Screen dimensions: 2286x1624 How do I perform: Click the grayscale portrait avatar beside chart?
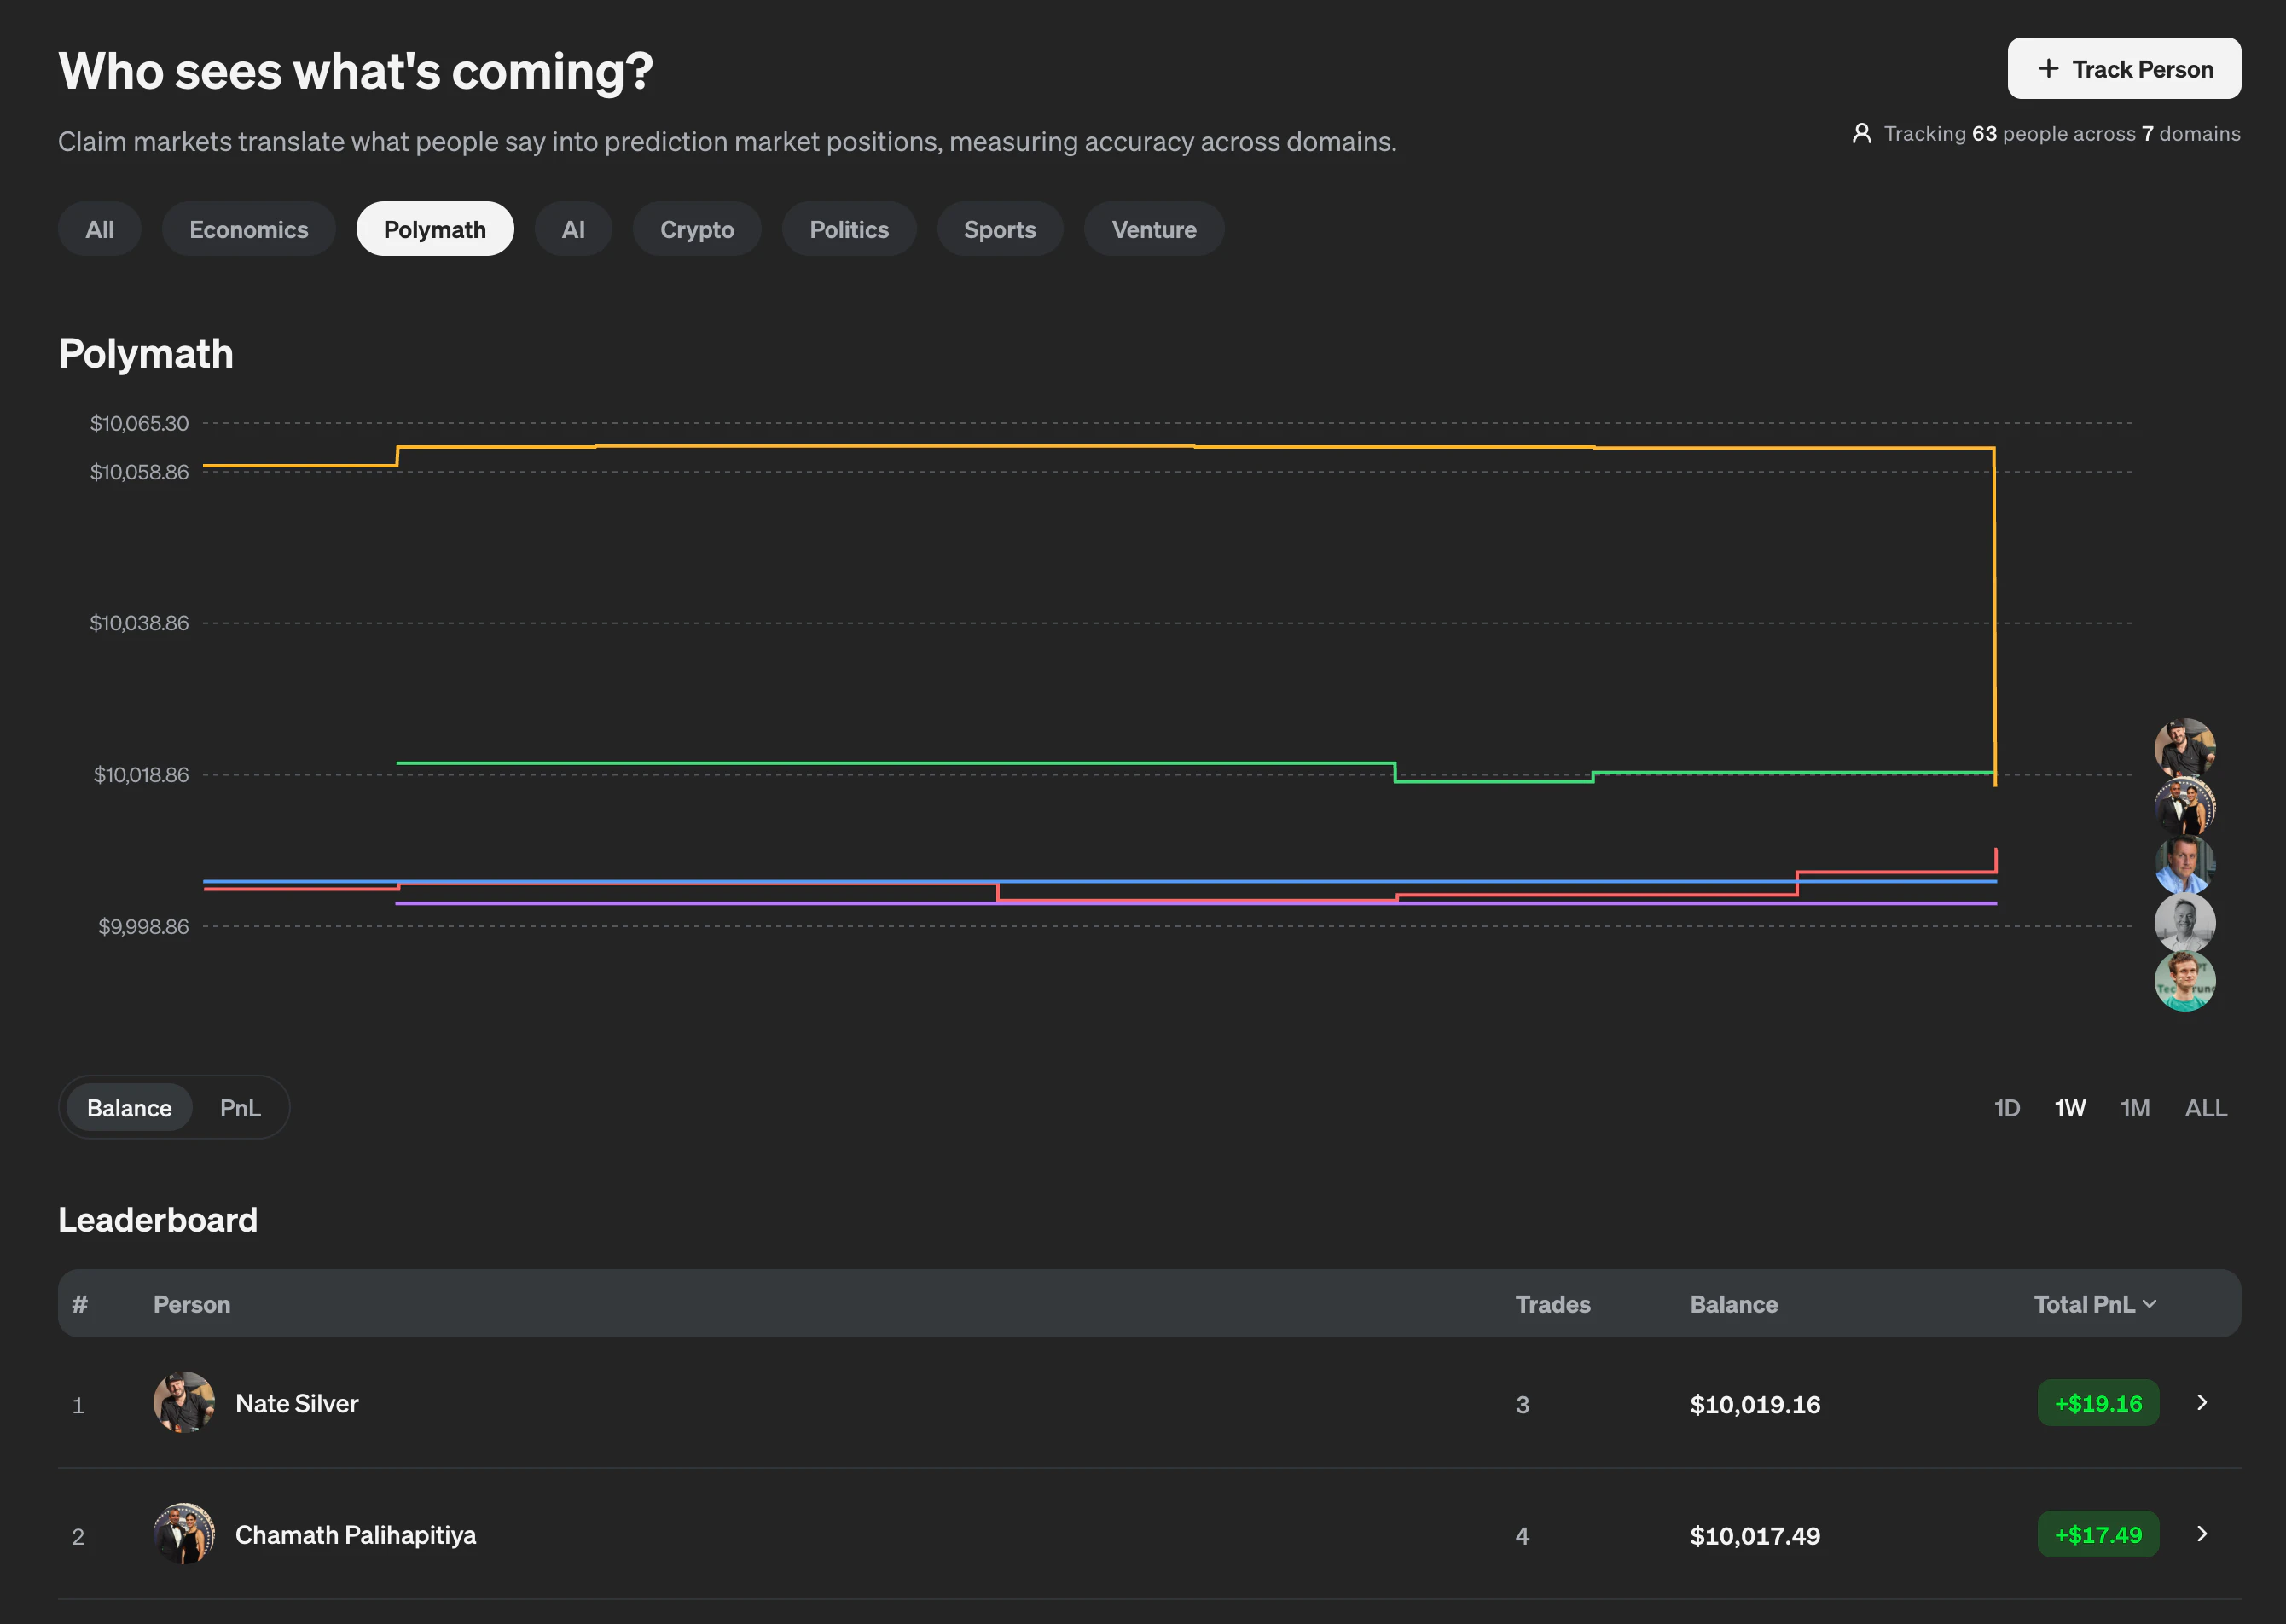click(2184, 922)
